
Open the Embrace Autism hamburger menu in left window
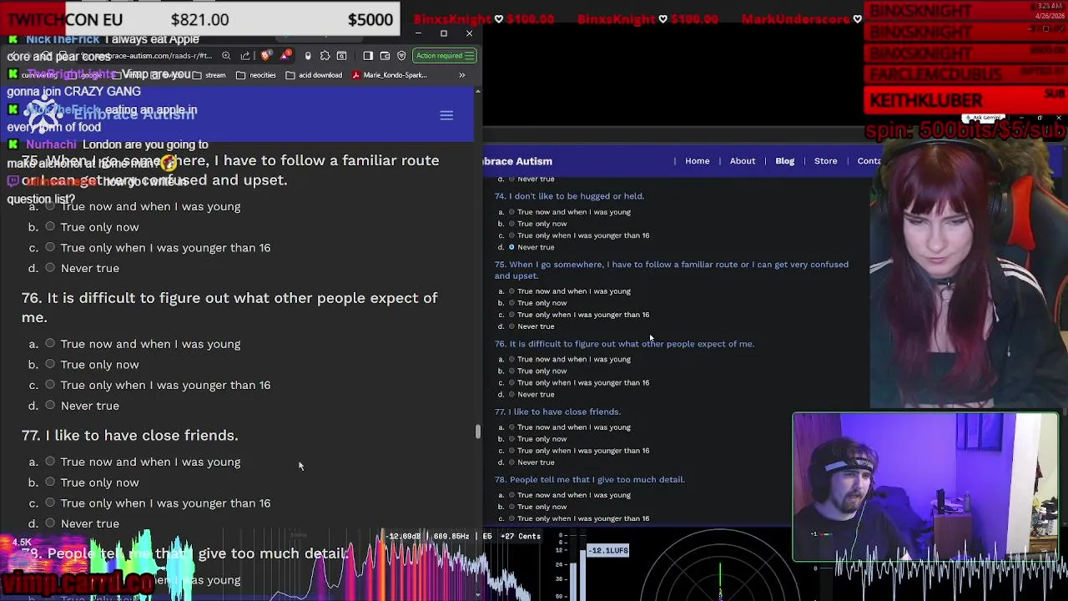click(446, 115)
